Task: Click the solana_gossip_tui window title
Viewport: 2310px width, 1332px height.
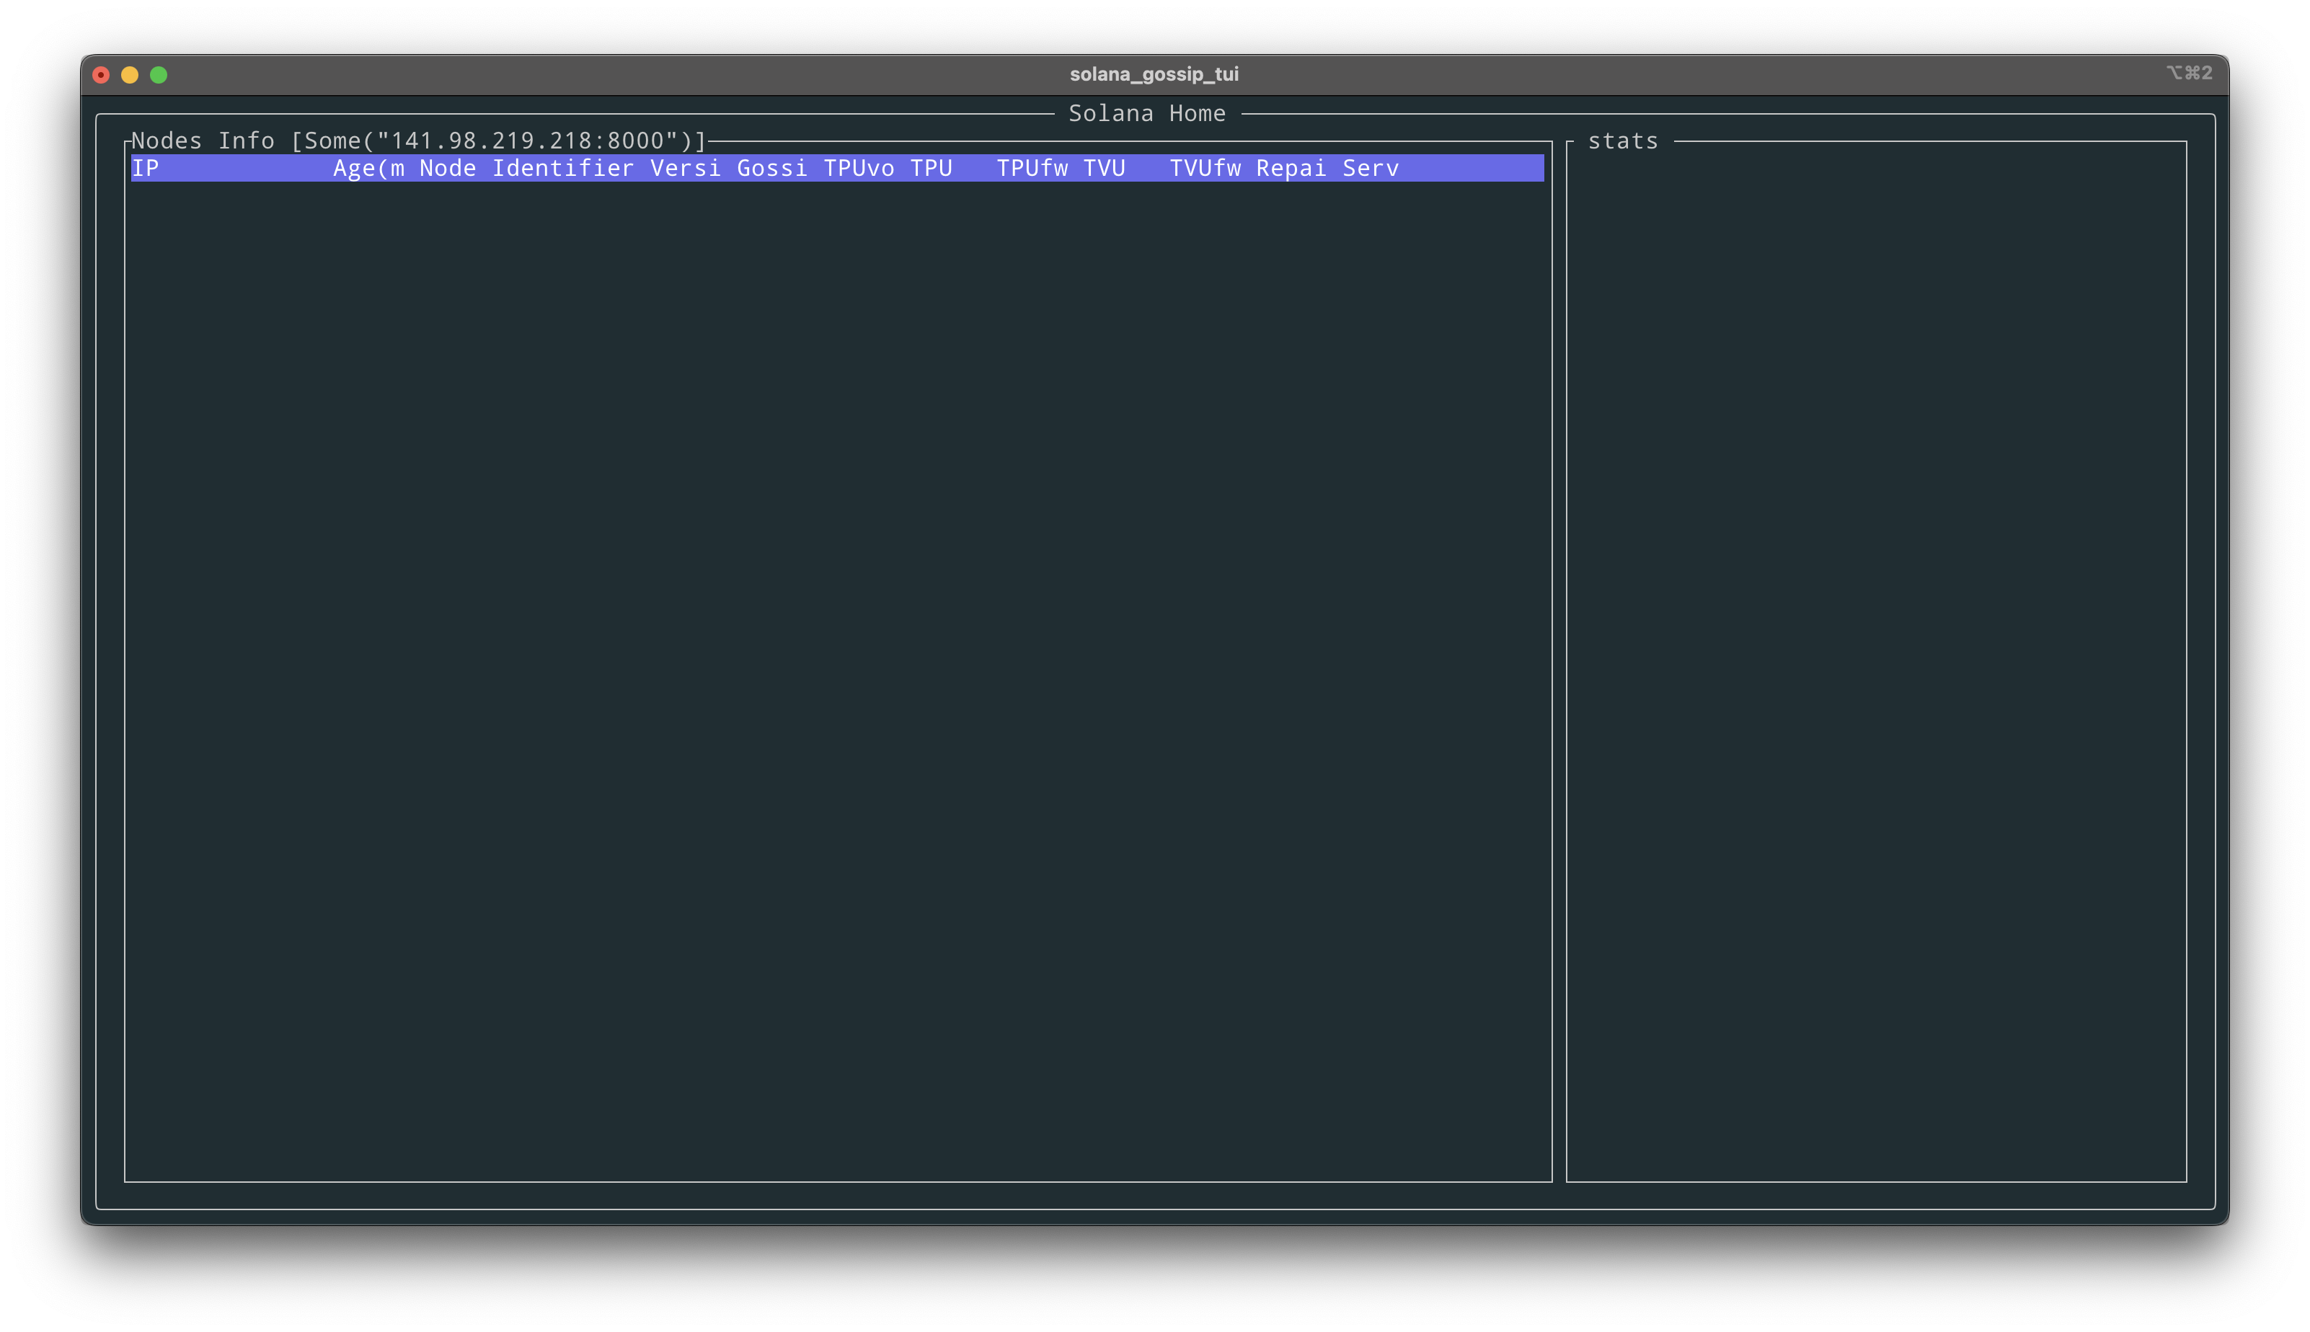Action: [x=1154, y=74]
